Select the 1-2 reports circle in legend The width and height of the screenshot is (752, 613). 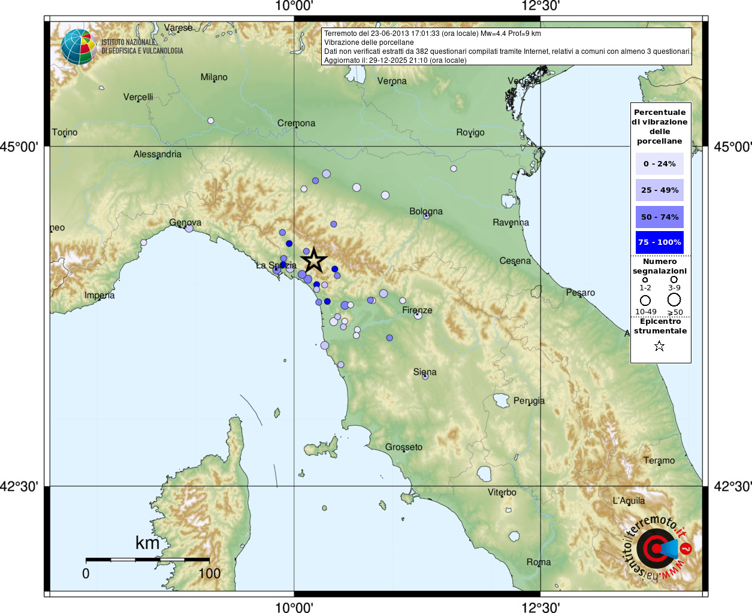645,280
